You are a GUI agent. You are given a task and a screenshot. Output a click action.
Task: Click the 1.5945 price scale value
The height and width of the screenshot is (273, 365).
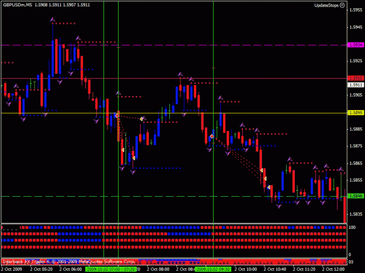click(356, 27)
